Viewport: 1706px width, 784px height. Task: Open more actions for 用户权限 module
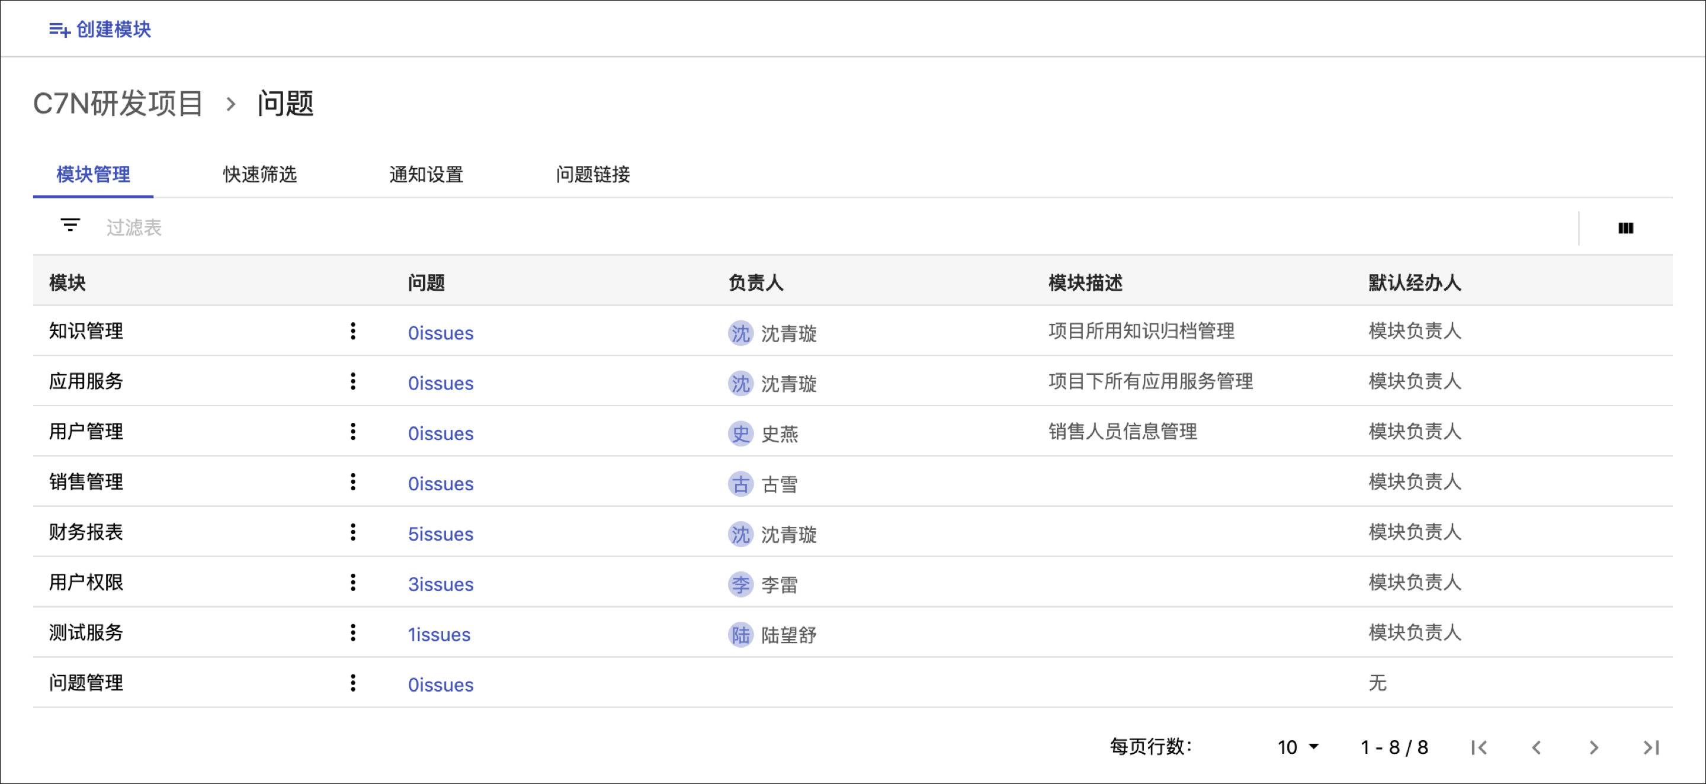353,583
